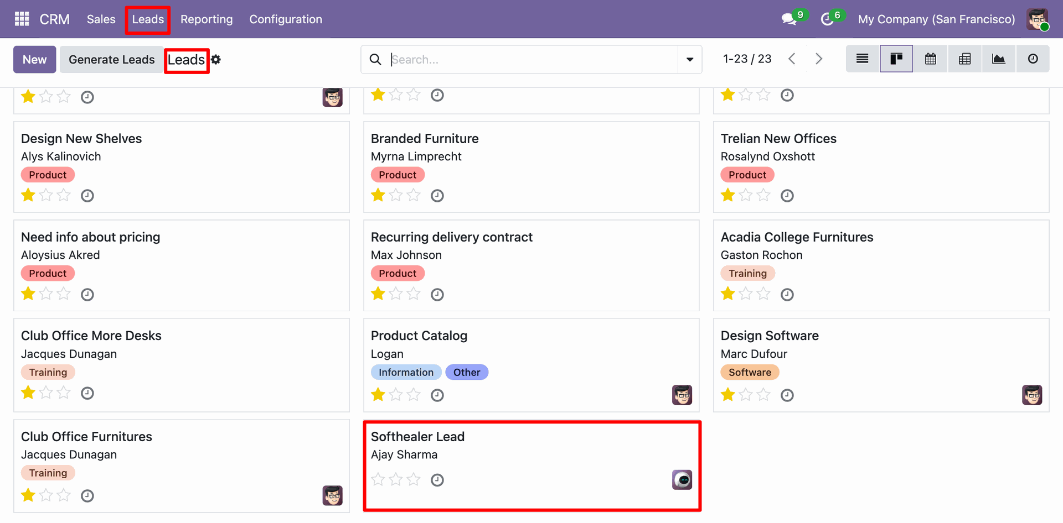This screenshot has height=523, width=1063.
Task: Set second priority star on Softhealer Lead
Action: (396, 479)
